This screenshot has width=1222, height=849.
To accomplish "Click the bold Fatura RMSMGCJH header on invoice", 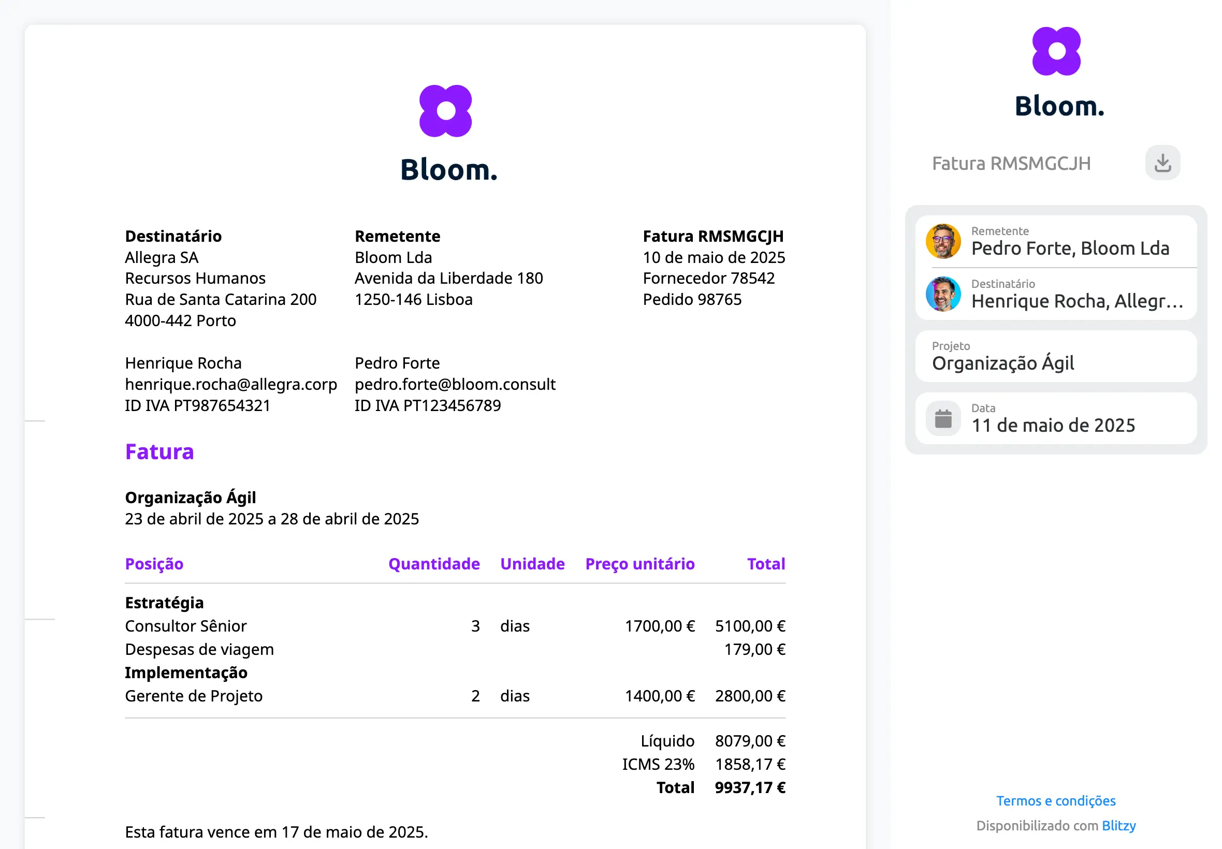I will (712, 236).
